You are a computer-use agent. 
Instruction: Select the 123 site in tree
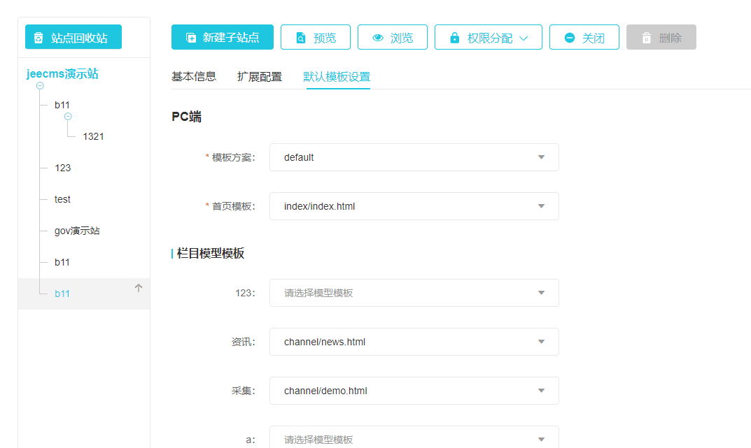(63, 168)
